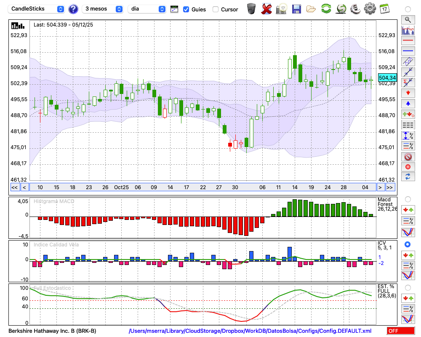The height and width of the screenshot is (337, 421).
Task: Select the magnifying glass zoom tool
Action: point(408,19)
